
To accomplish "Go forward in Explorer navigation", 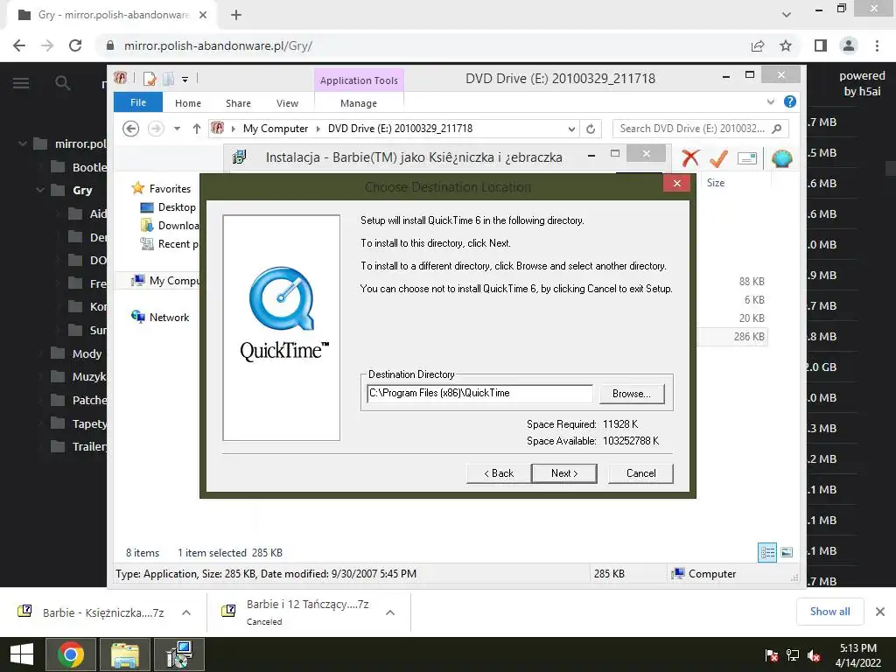I will [156, 129].
